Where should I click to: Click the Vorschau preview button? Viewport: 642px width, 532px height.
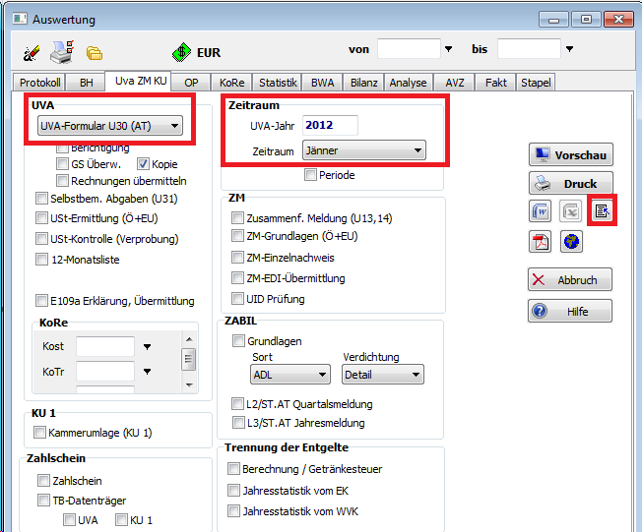(x=570, y=155)
